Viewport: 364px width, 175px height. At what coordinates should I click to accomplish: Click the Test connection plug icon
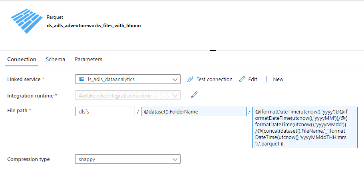(x=190, y=80)
